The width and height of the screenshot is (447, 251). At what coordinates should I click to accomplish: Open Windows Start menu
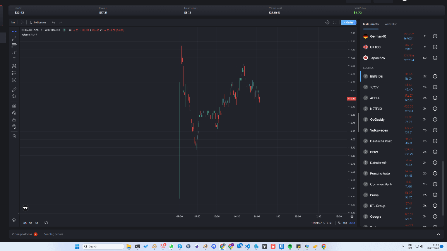pyautogui.click(x=77, y=246)
